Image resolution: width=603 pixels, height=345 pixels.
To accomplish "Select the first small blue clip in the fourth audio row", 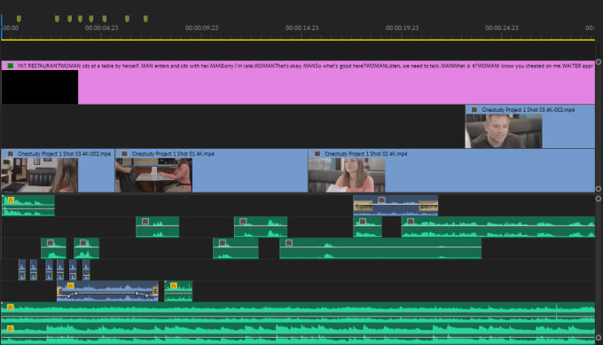I will 22,270.
